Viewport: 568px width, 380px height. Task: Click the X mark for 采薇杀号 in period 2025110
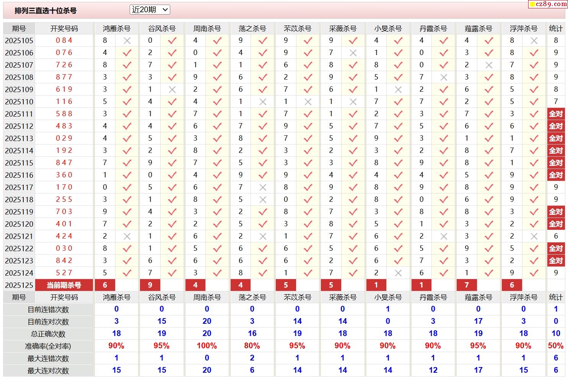[x=353, y=102]
